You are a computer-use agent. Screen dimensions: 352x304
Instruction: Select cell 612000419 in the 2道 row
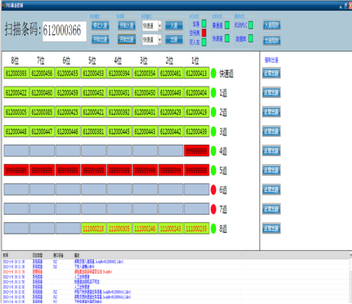[x=196, y=112]
